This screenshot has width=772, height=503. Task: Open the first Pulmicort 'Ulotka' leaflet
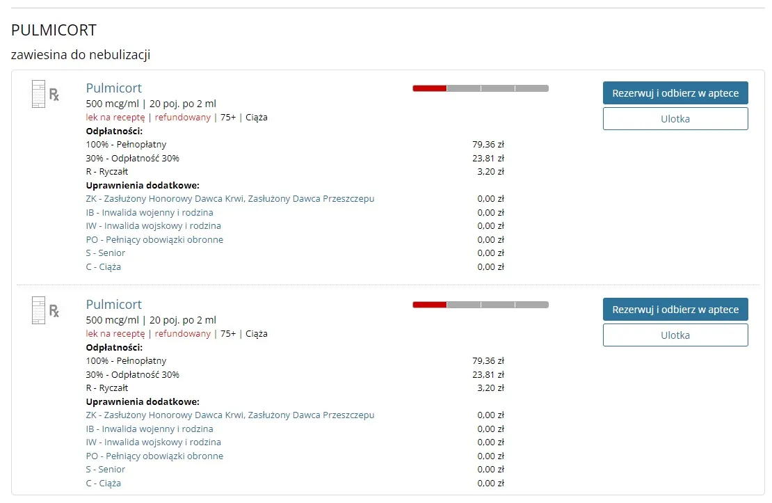pos(675,119)
